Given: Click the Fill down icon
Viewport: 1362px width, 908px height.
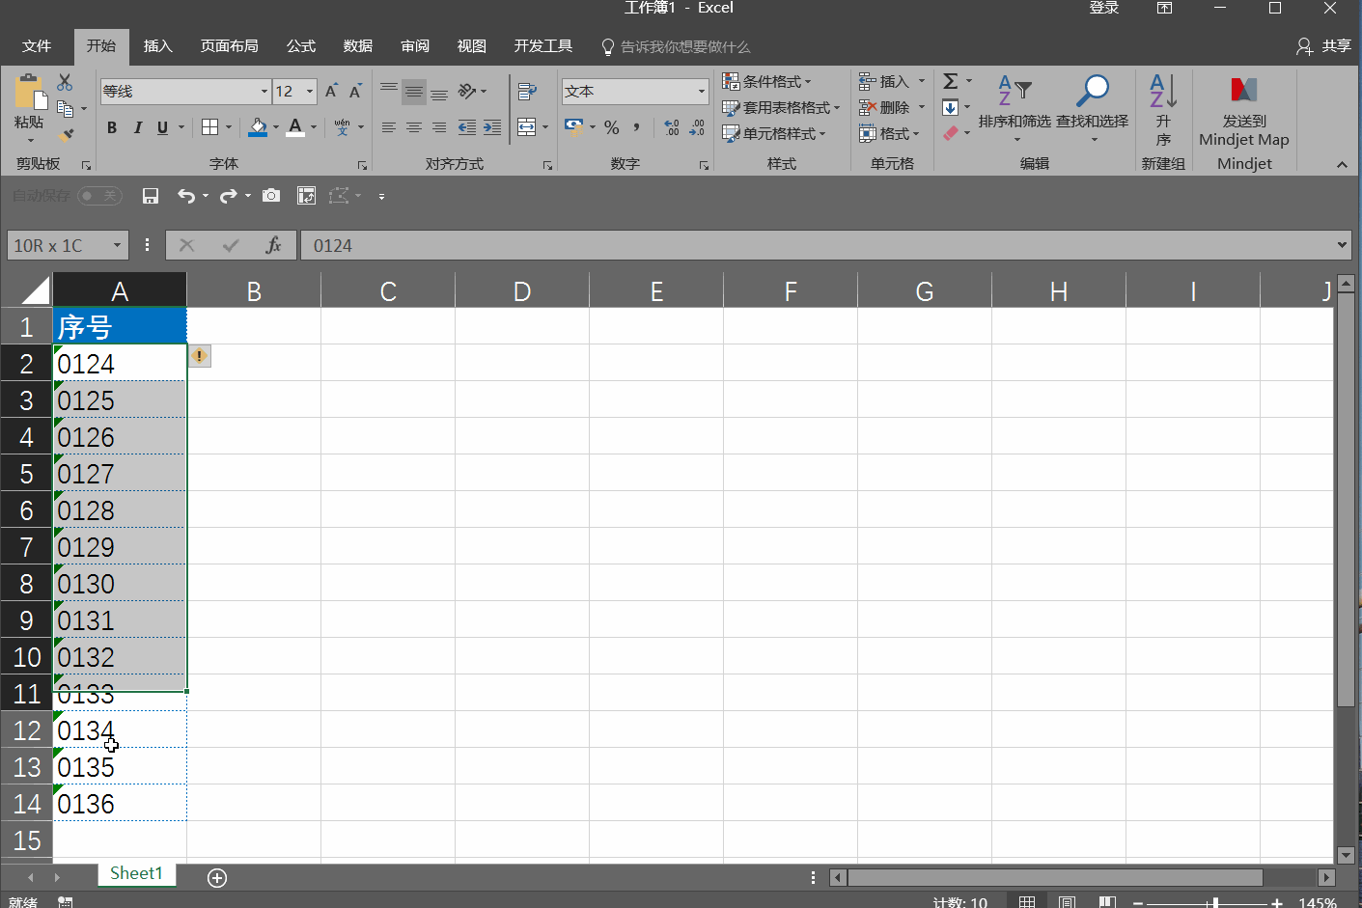Looking at the screenshot, I should coord(951,108).
